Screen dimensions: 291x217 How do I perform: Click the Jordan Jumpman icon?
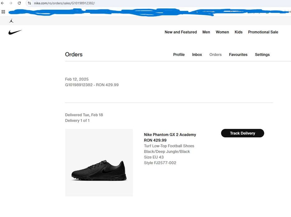point(12,21)
